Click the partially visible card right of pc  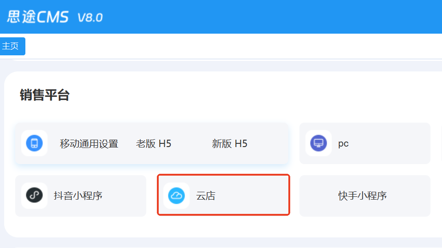click(441, 143)
